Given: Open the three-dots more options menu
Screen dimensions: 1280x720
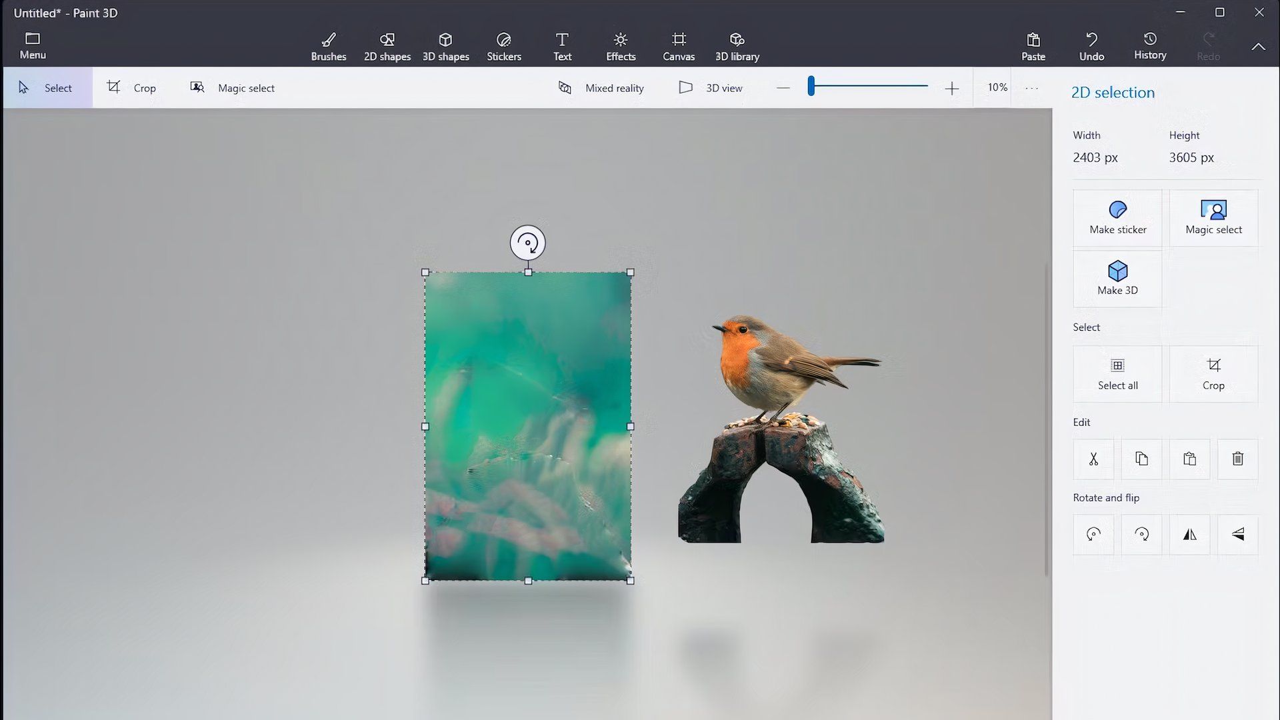Looking at the screenshot, I should [x=1032, y=88].
